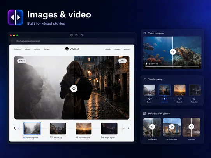This screenshot has height=158, width=211.
Task: Select the Morning mist thumbnail
Action: (x=32, y=128)
